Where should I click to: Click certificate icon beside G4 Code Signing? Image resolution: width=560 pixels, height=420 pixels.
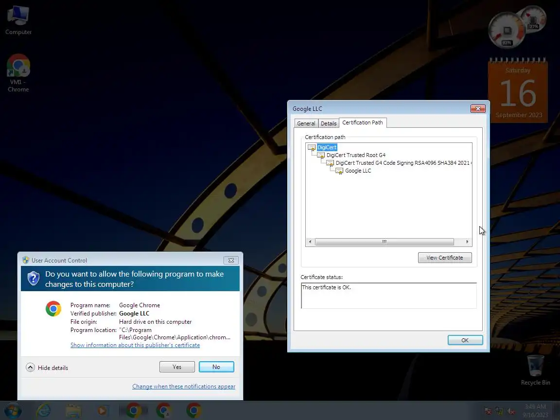(x=331, y=163)
